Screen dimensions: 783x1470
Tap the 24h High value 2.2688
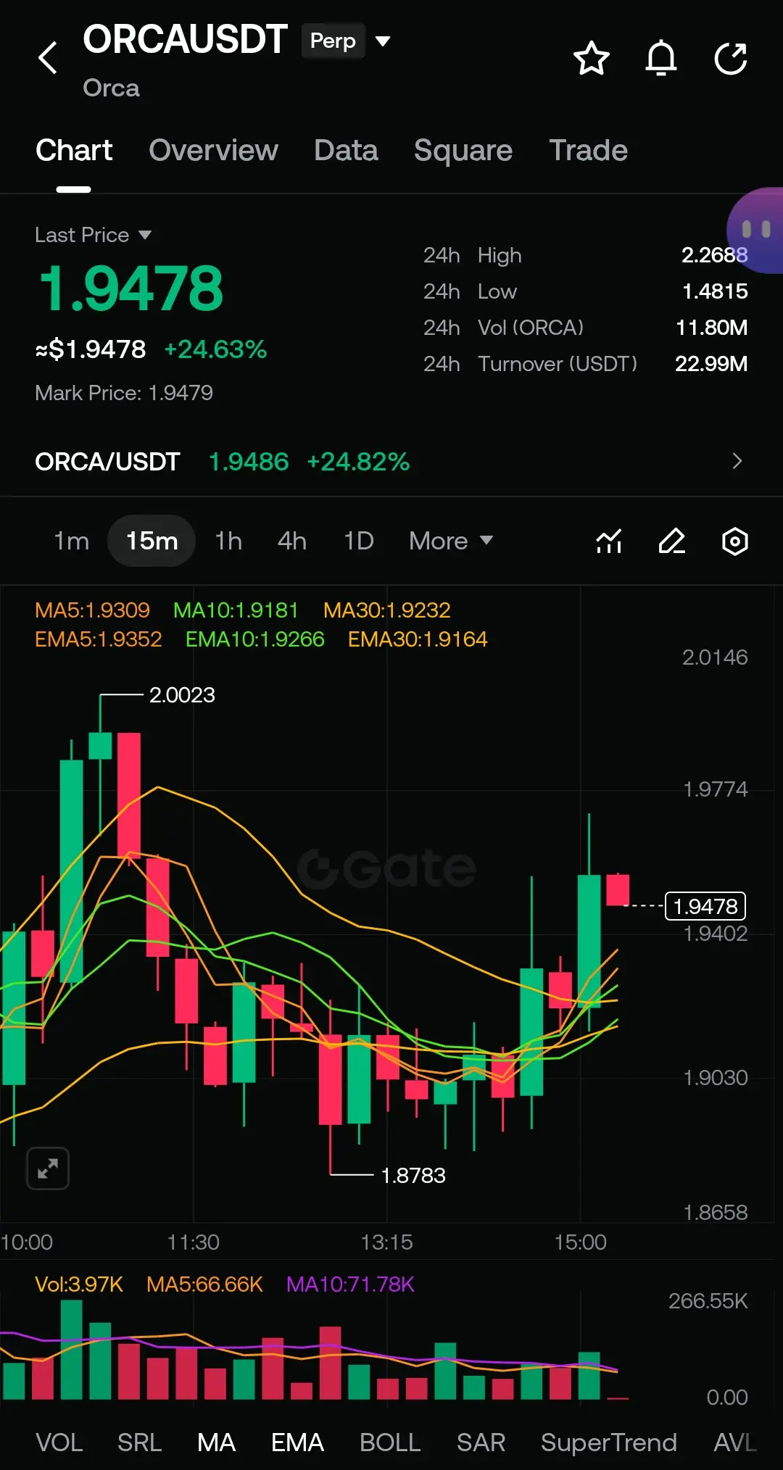pos(714,255)
